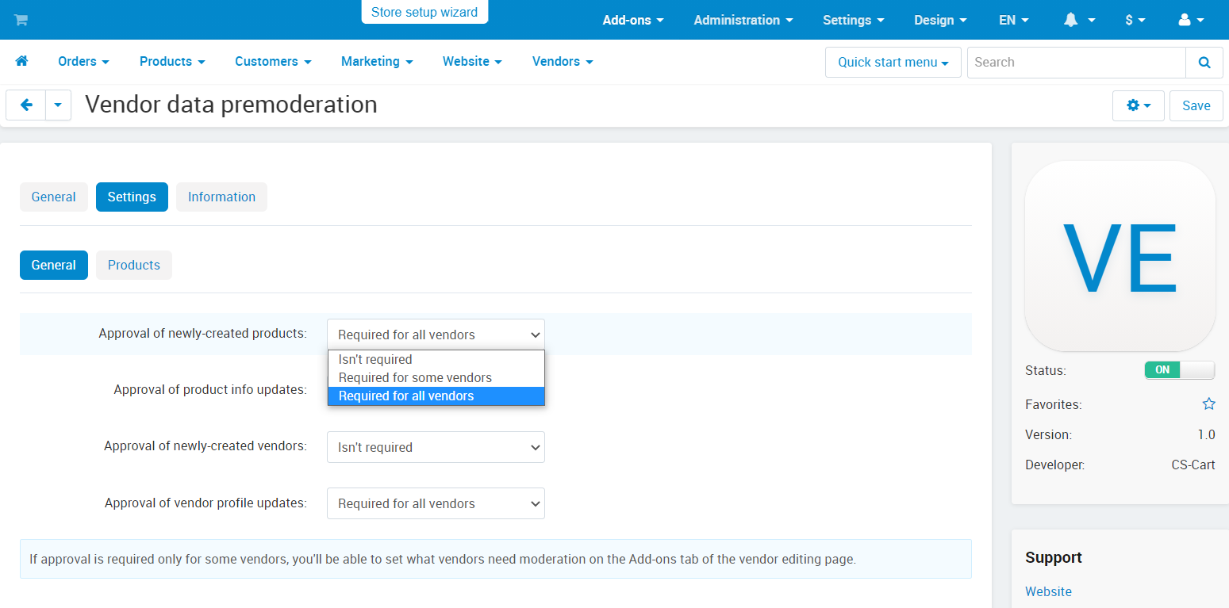Open the shopping cart storefront icon
The image size is (1229, 608).
tap(21, 20)
